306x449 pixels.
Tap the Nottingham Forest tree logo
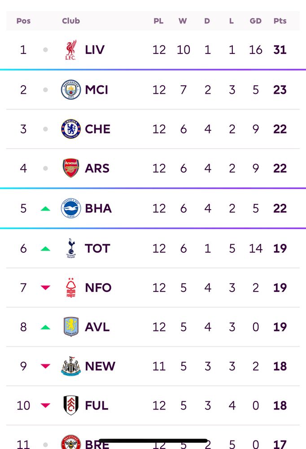point(71,287)
